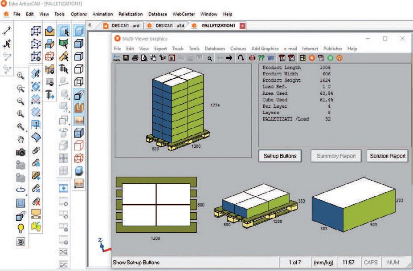Select the Dimension tool with diagonal arrows

(x=7, y=31)
